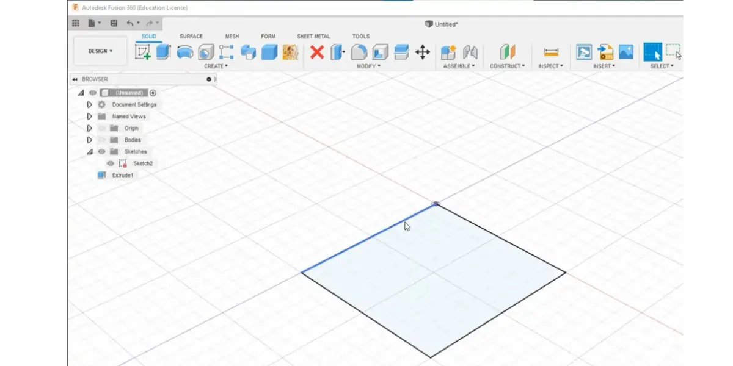Select the Press Pull tool

pyautogui.click(x=338, y=52)
